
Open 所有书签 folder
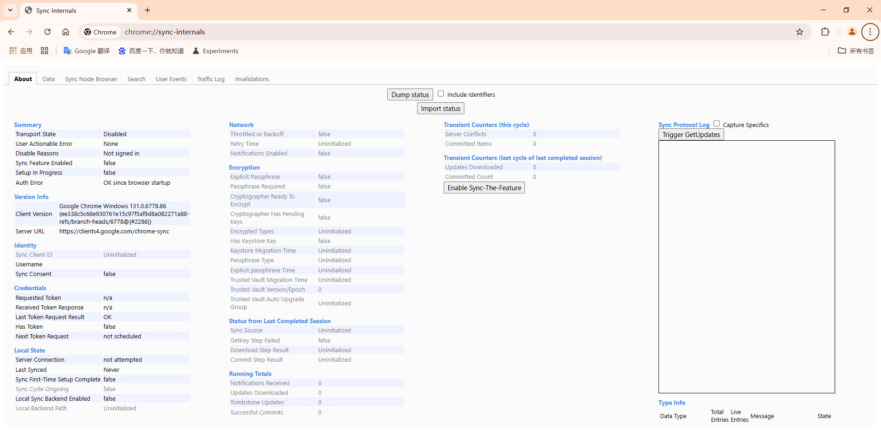point(856,51)
